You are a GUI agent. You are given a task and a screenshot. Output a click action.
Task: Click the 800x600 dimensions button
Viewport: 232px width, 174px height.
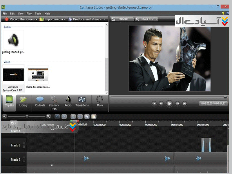pos(122,19)
